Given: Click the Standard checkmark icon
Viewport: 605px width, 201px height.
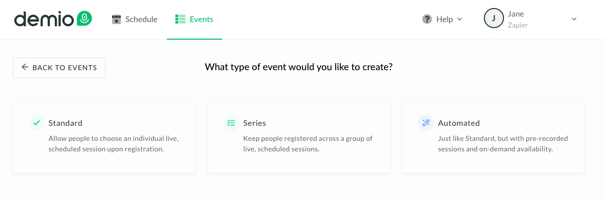Looking at the screenshot, I should (36, 123).
